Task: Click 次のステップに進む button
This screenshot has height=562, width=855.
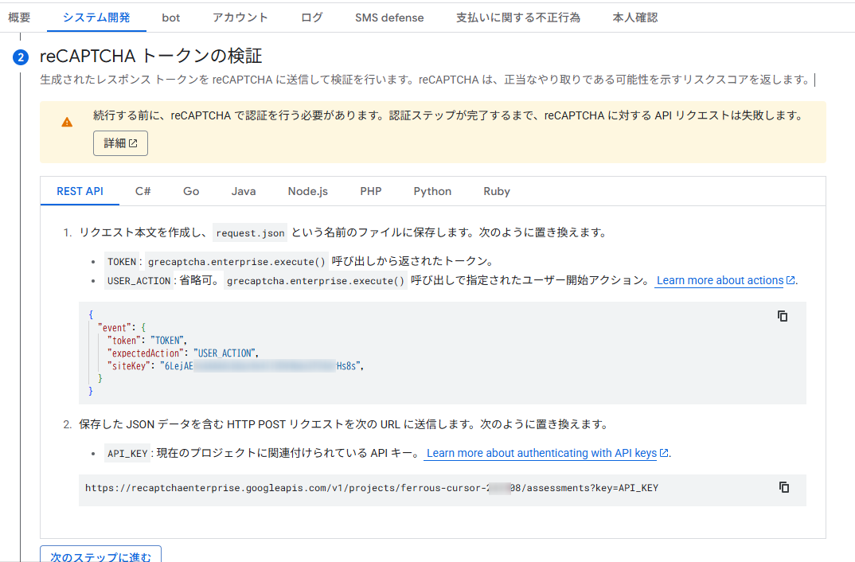Action: click(101, 554)
